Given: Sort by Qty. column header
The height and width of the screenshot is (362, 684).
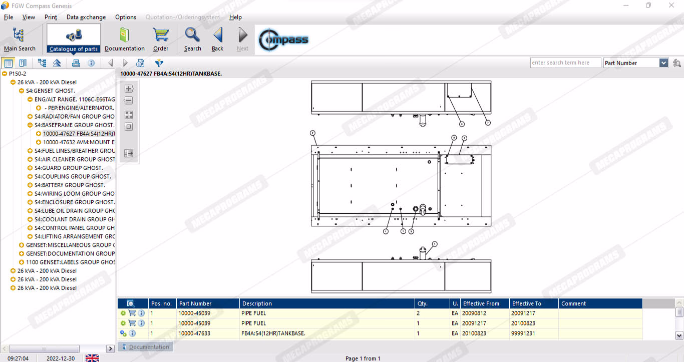Looking at the screenshot, I should [x=432, y=303].
